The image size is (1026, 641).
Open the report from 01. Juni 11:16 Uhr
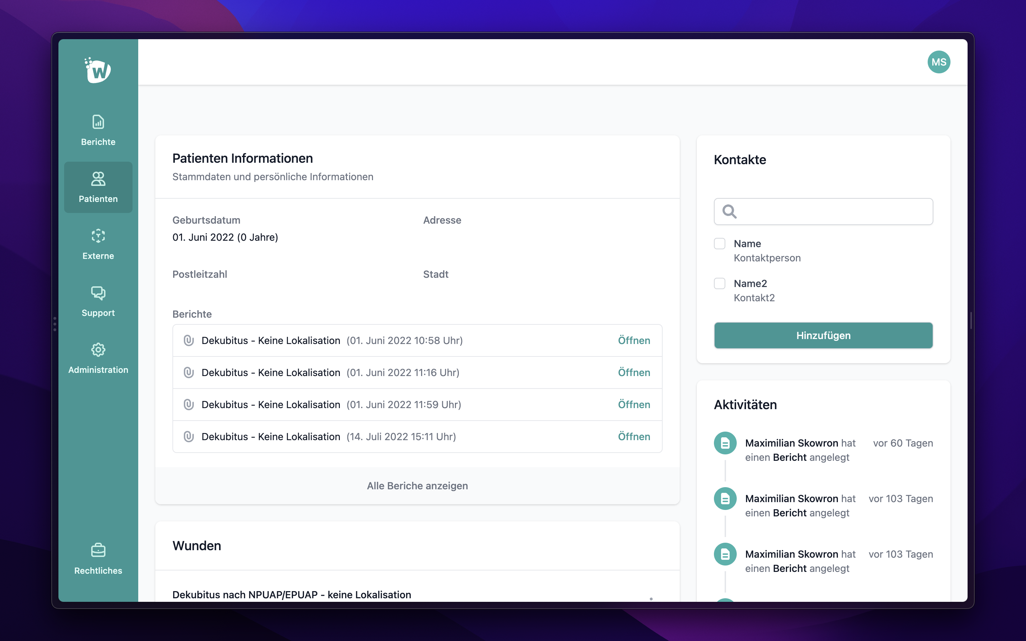coord(634,372)
